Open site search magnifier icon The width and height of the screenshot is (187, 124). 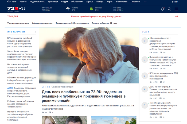tap(169, 9)
